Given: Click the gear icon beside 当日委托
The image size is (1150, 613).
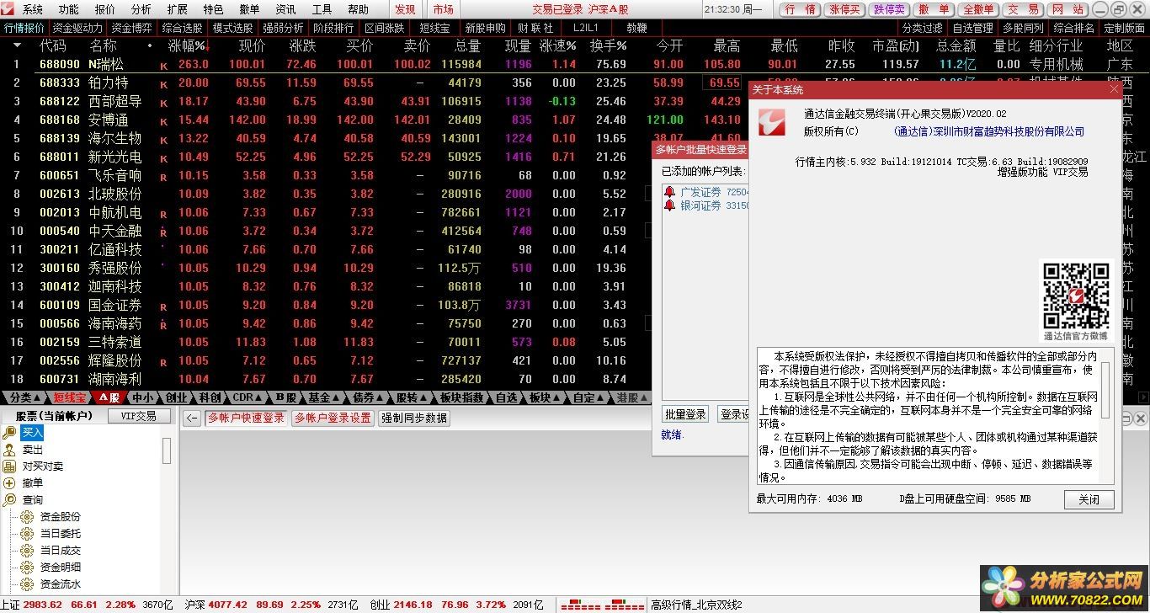Looking at the screenshot, I should point(28,534).
